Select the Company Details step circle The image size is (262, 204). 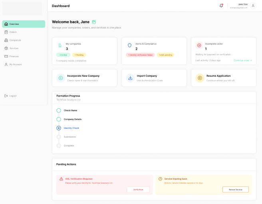click(x=59, y=119)
